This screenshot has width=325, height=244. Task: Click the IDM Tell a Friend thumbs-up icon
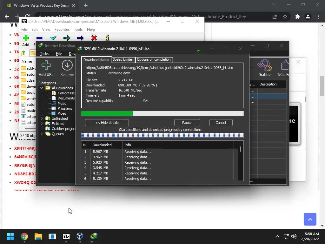[x=285, y=65]
